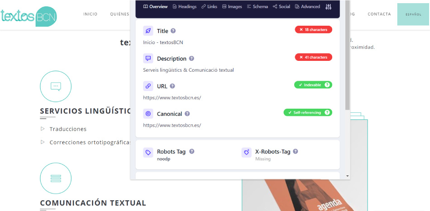This screenshot has width=430, height=211.
Task: Click the SERVICIOS LINGÜÍSTICOS heading
Action: click(x=85, y=111)
